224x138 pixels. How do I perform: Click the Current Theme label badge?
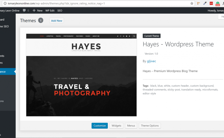152,36
